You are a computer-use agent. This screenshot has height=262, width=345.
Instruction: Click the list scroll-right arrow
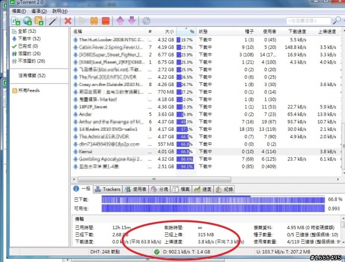click(338, 180)
